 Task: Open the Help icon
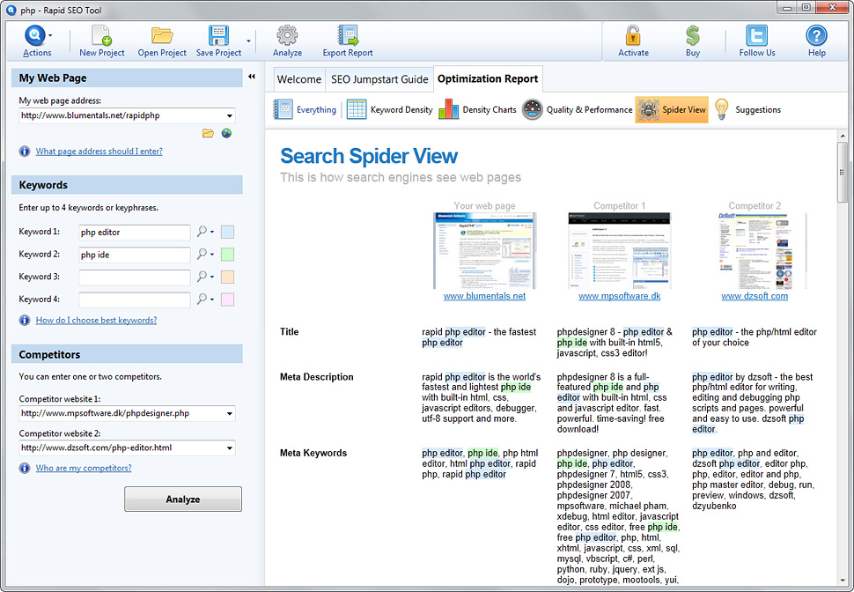tap(816, 35)
